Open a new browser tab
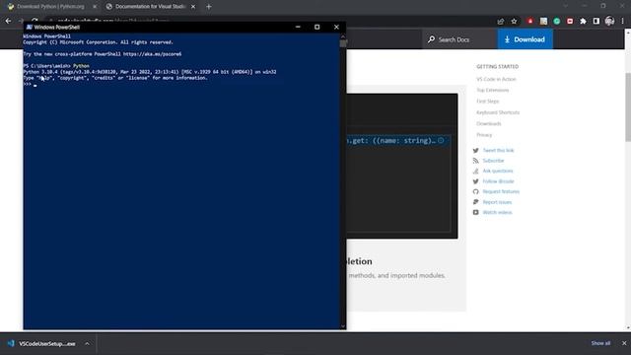The width and height of the screenshot is (631, 355). click(x=208, y=7)
